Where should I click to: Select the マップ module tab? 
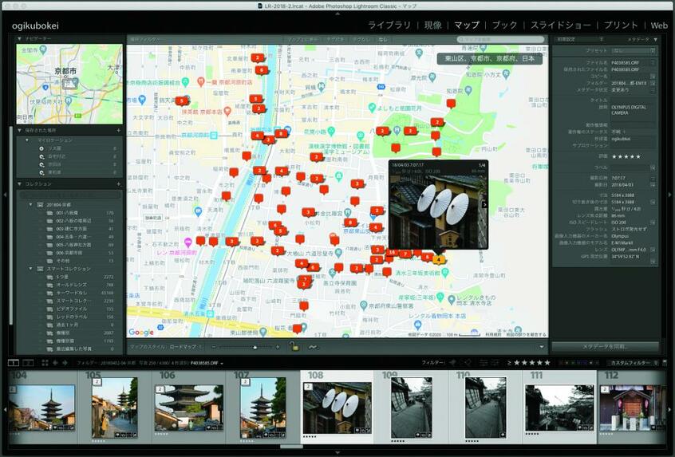(467, 26)
